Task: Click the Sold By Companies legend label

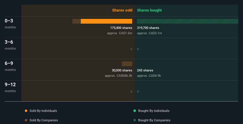Action: point(44,120)
